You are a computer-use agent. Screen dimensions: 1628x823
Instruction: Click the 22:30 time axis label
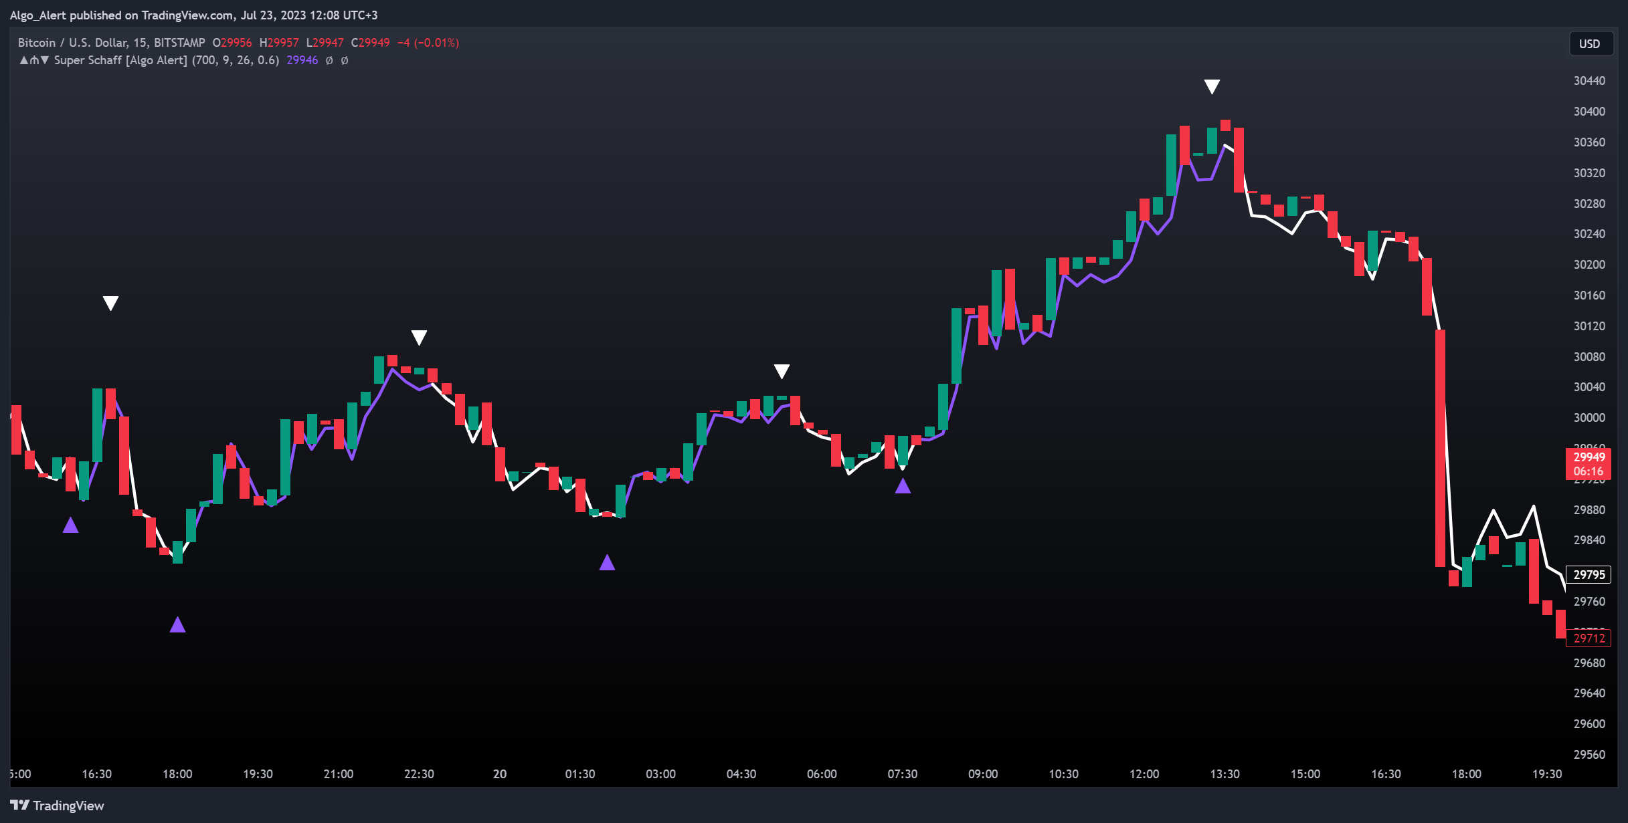(419, 774)
